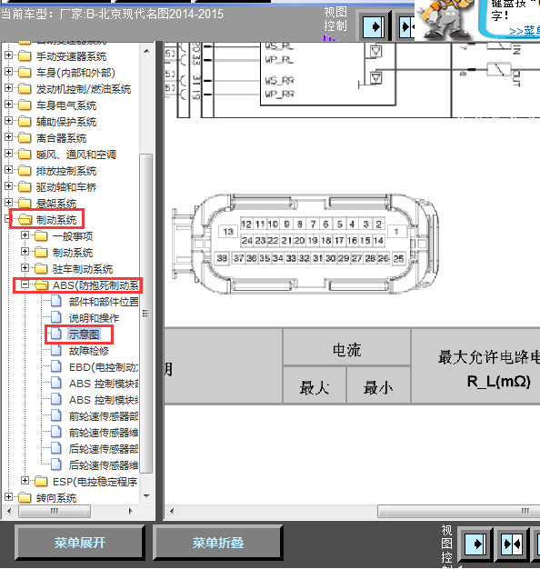Expand the 转向系统 folder node
This screenshot has height=569, width=540.
[8, 497]
